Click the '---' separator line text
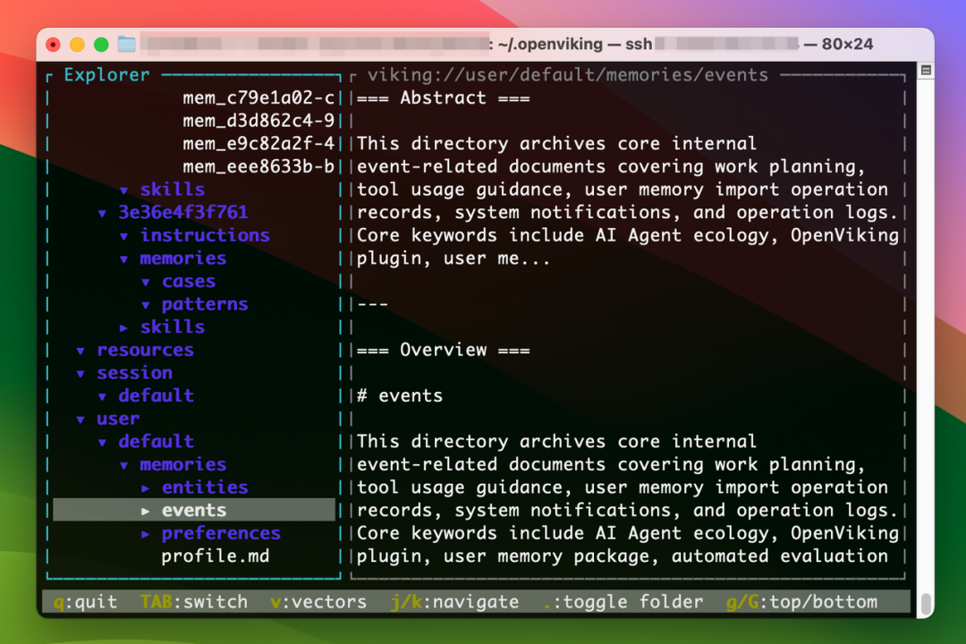 373,304
